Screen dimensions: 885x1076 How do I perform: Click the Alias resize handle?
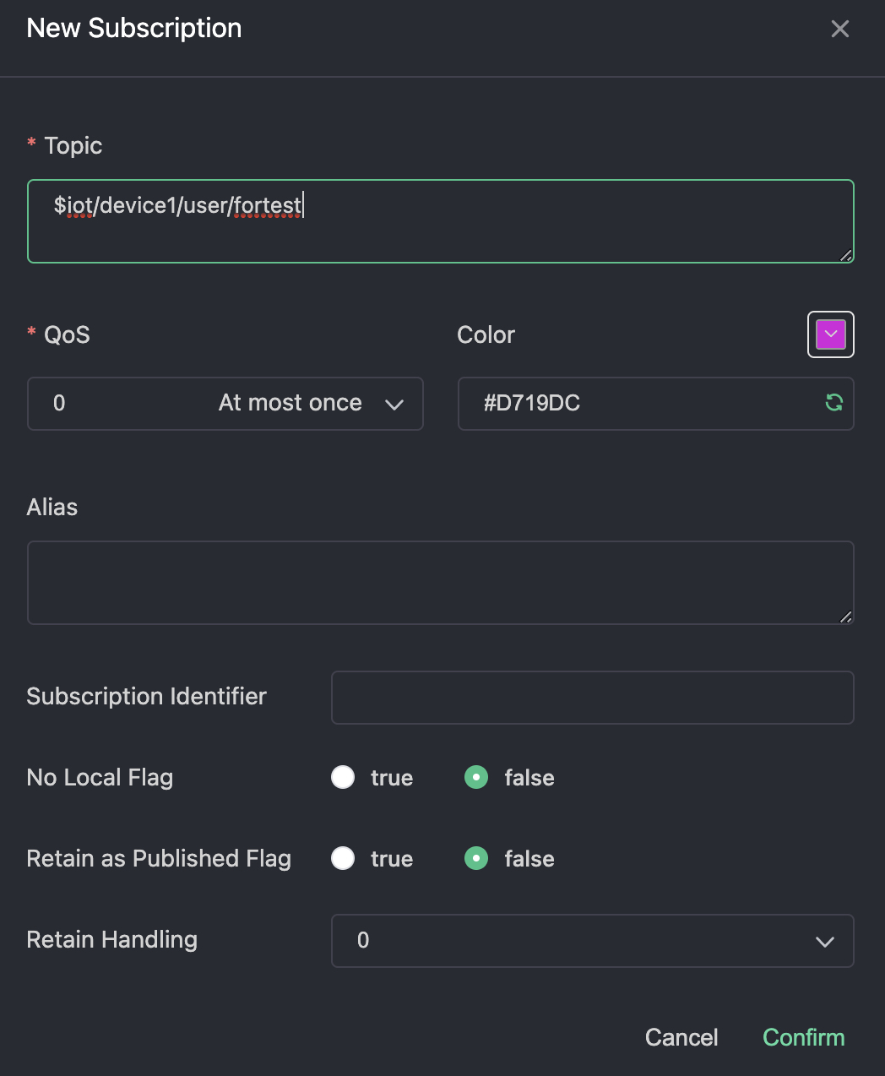tap(845, 617)
